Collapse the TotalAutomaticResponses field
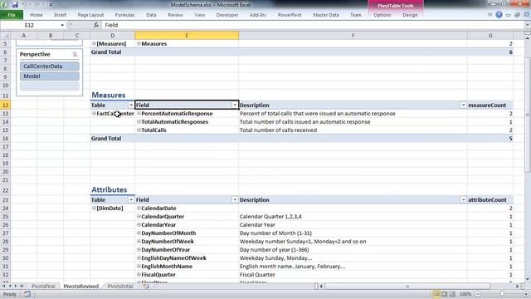The image size is (531, 299). (x=139, y=122)
